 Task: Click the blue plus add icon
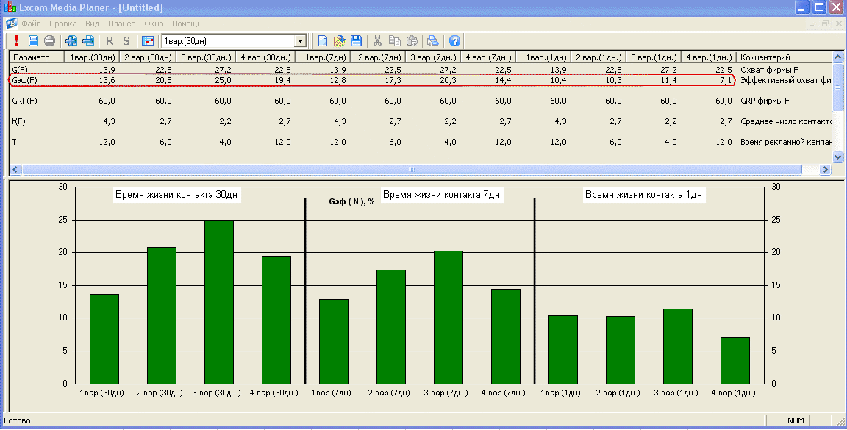71,41
